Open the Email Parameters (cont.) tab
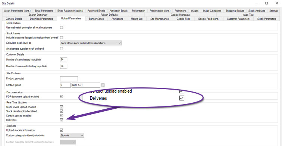This screenshot has height=146, width=282. tap(70, 11)
